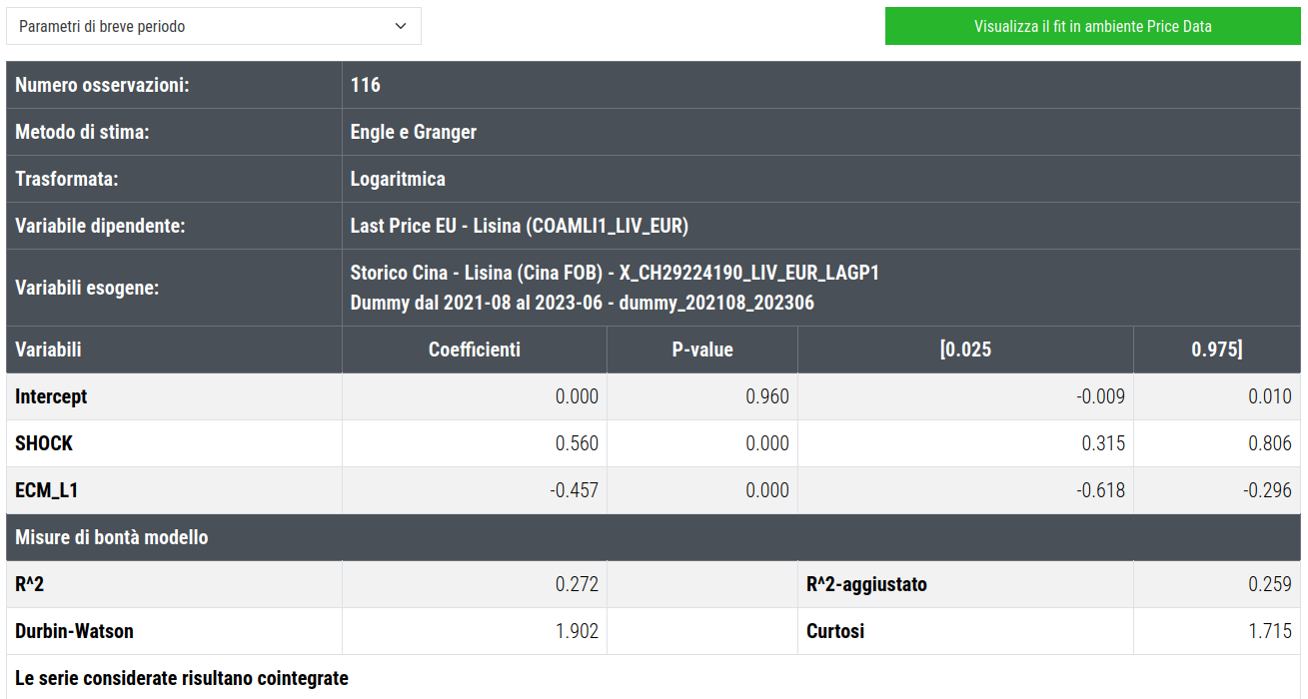Select ECM_L1 lower bound -0.618

click(x=1100, y=490)
